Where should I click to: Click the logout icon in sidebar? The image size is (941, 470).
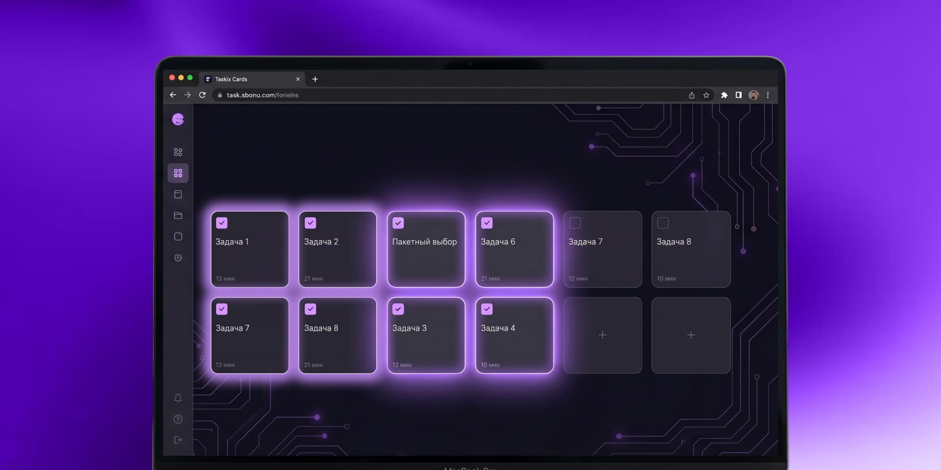[x=178, y=440]
